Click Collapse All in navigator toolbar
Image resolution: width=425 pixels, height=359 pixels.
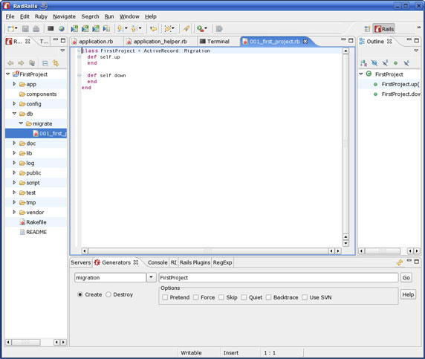(45, 63)
